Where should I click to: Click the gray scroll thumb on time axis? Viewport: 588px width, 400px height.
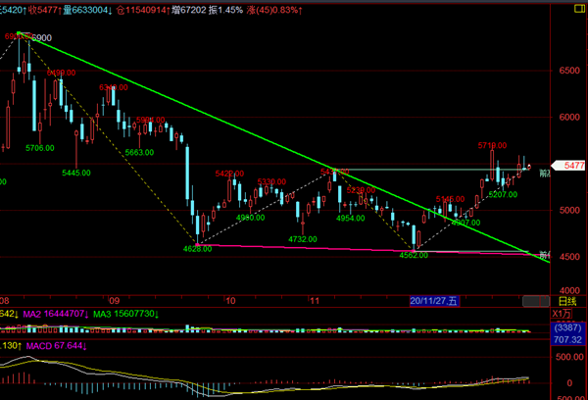coord(536,301)
